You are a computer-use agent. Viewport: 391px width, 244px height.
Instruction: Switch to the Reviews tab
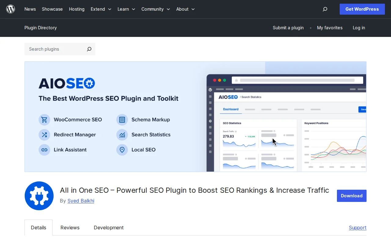[x=70, y=228]
